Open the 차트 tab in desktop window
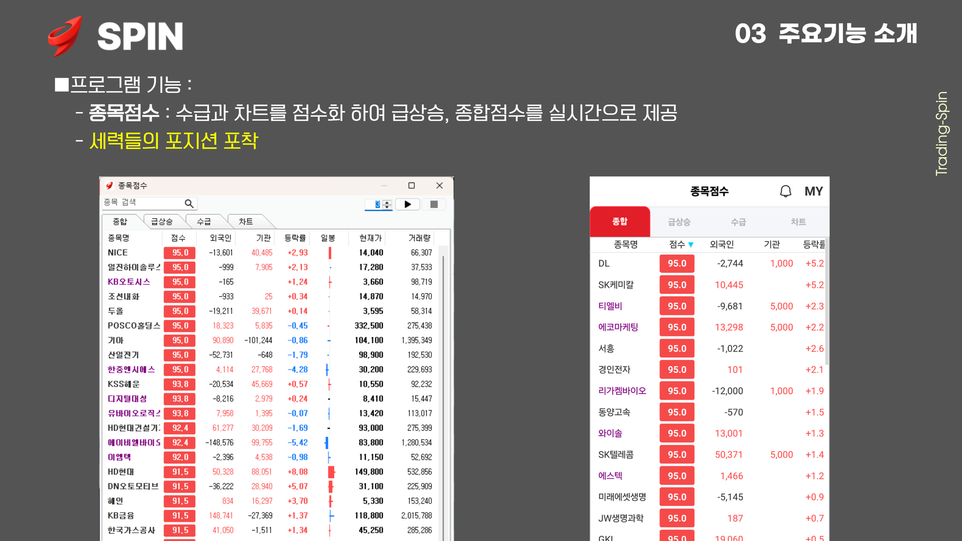 click(x=246, y=221)
